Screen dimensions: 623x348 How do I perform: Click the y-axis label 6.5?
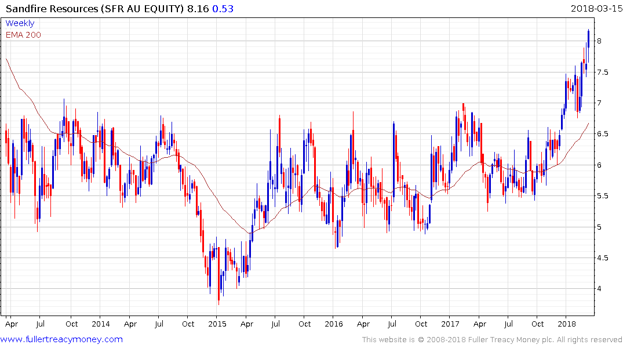pyautogui.click(x=602, y=134)
